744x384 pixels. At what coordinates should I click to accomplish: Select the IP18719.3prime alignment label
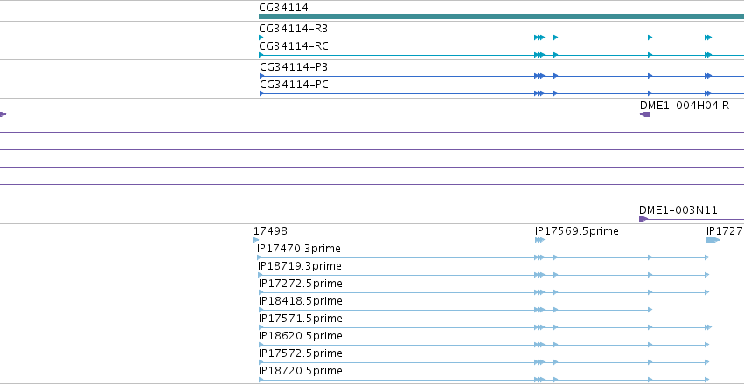pyautogui.click(x=300, y=266)
